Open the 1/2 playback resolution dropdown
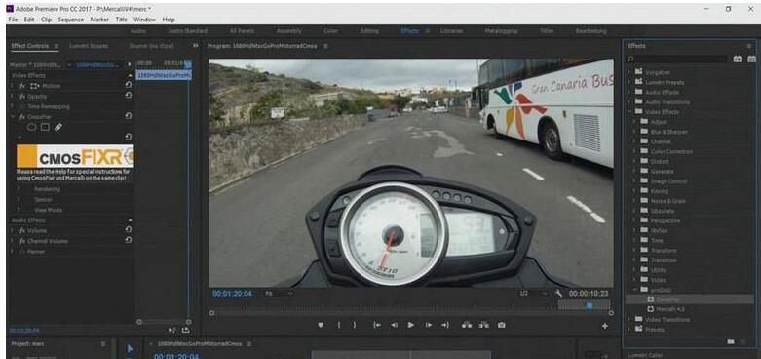Image resolution: width=761 pixels, height=359 pixels. (x=533, y=294)
